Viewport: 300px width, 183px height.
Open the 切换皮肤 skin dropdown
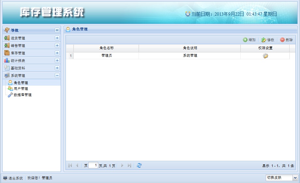[x=295, y=178]
